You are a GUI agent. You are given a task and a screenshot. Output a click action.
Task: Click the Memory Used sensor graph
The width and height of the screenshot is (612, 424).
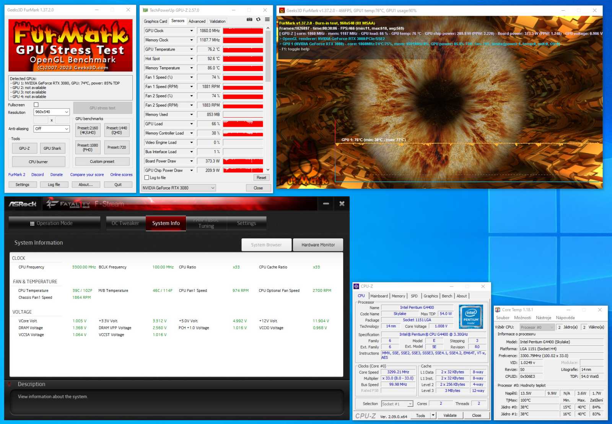[243, 115]
